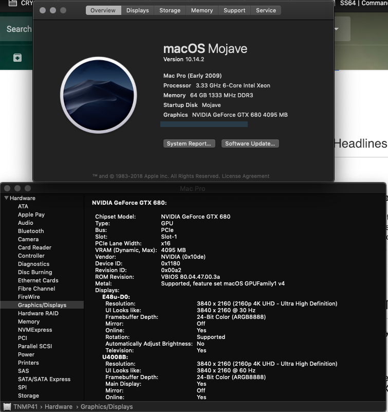The height and width of the screenshot is (412, 388).
Task: Collapse the Hardware disclosure triangle
Action: click(7, 198)
